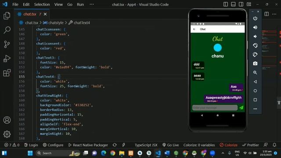This screenshot has height=158, width=281.
Task: Change language mode TypeScript JSX
Action: click(146, 145)
